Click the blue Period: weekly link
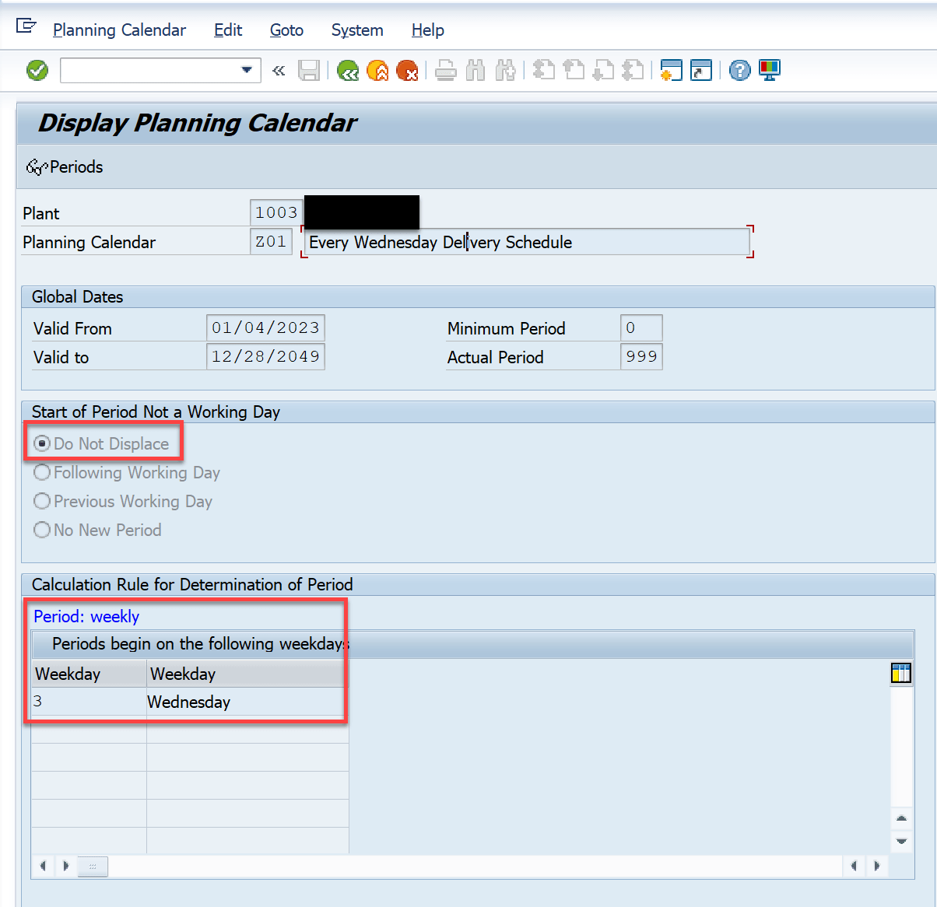 point(86,616)
